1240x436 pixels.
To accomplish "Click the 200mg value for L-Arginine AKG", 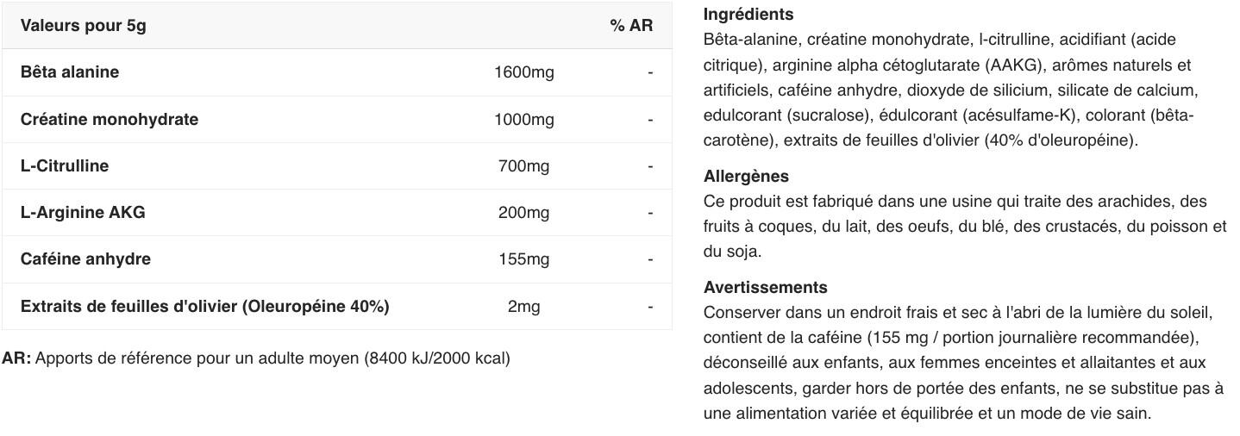I will coord(523,212).
